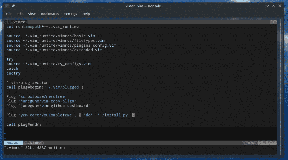Select the '1 .vimrc' vim tab
Viewport: 288px width, 160px height.
click(16, 22)
